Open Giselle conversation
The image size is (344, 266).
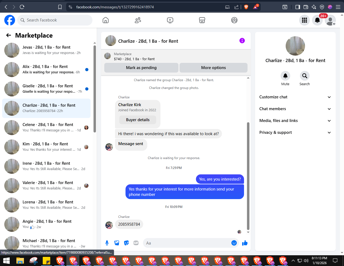click(46, 89)
